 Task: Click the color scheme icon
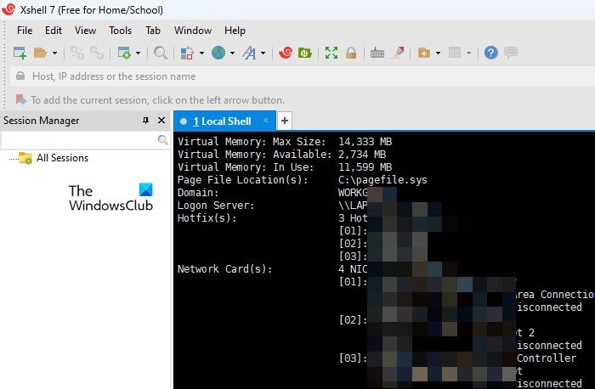187,53
